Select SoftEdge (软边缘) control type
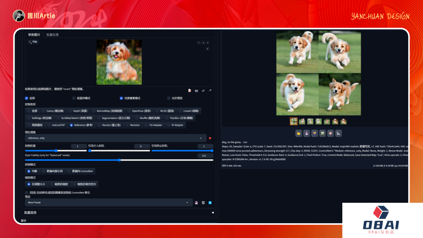The height and width of the screenshot is (238, 423). pyautogui.click(x=40, y=118)
